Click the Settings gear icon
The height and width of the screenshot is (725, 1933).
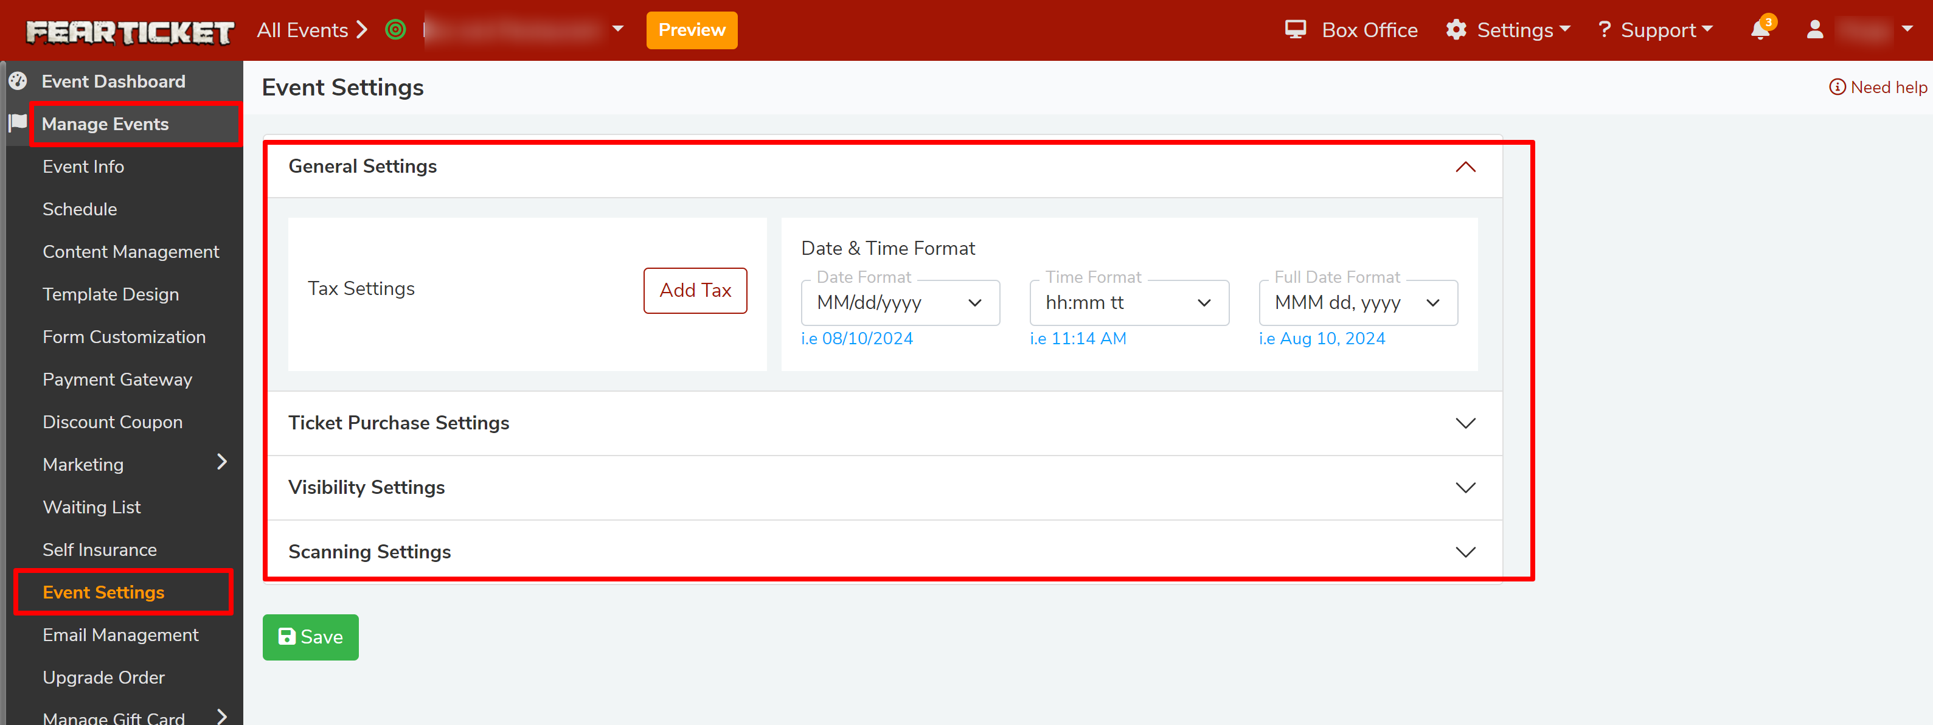(1456, 30)
